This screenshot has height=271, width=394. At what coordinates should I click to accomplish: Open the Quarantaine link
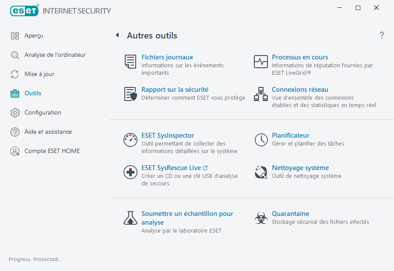pyautogui.click(x=291, y=214)
